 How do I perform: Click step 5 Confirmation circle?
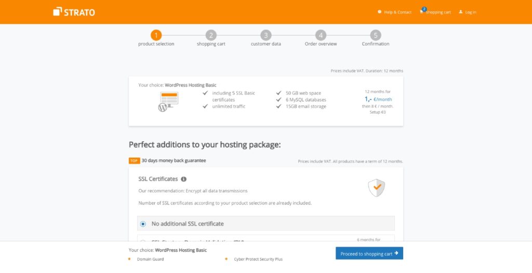(x=376, y=35)
